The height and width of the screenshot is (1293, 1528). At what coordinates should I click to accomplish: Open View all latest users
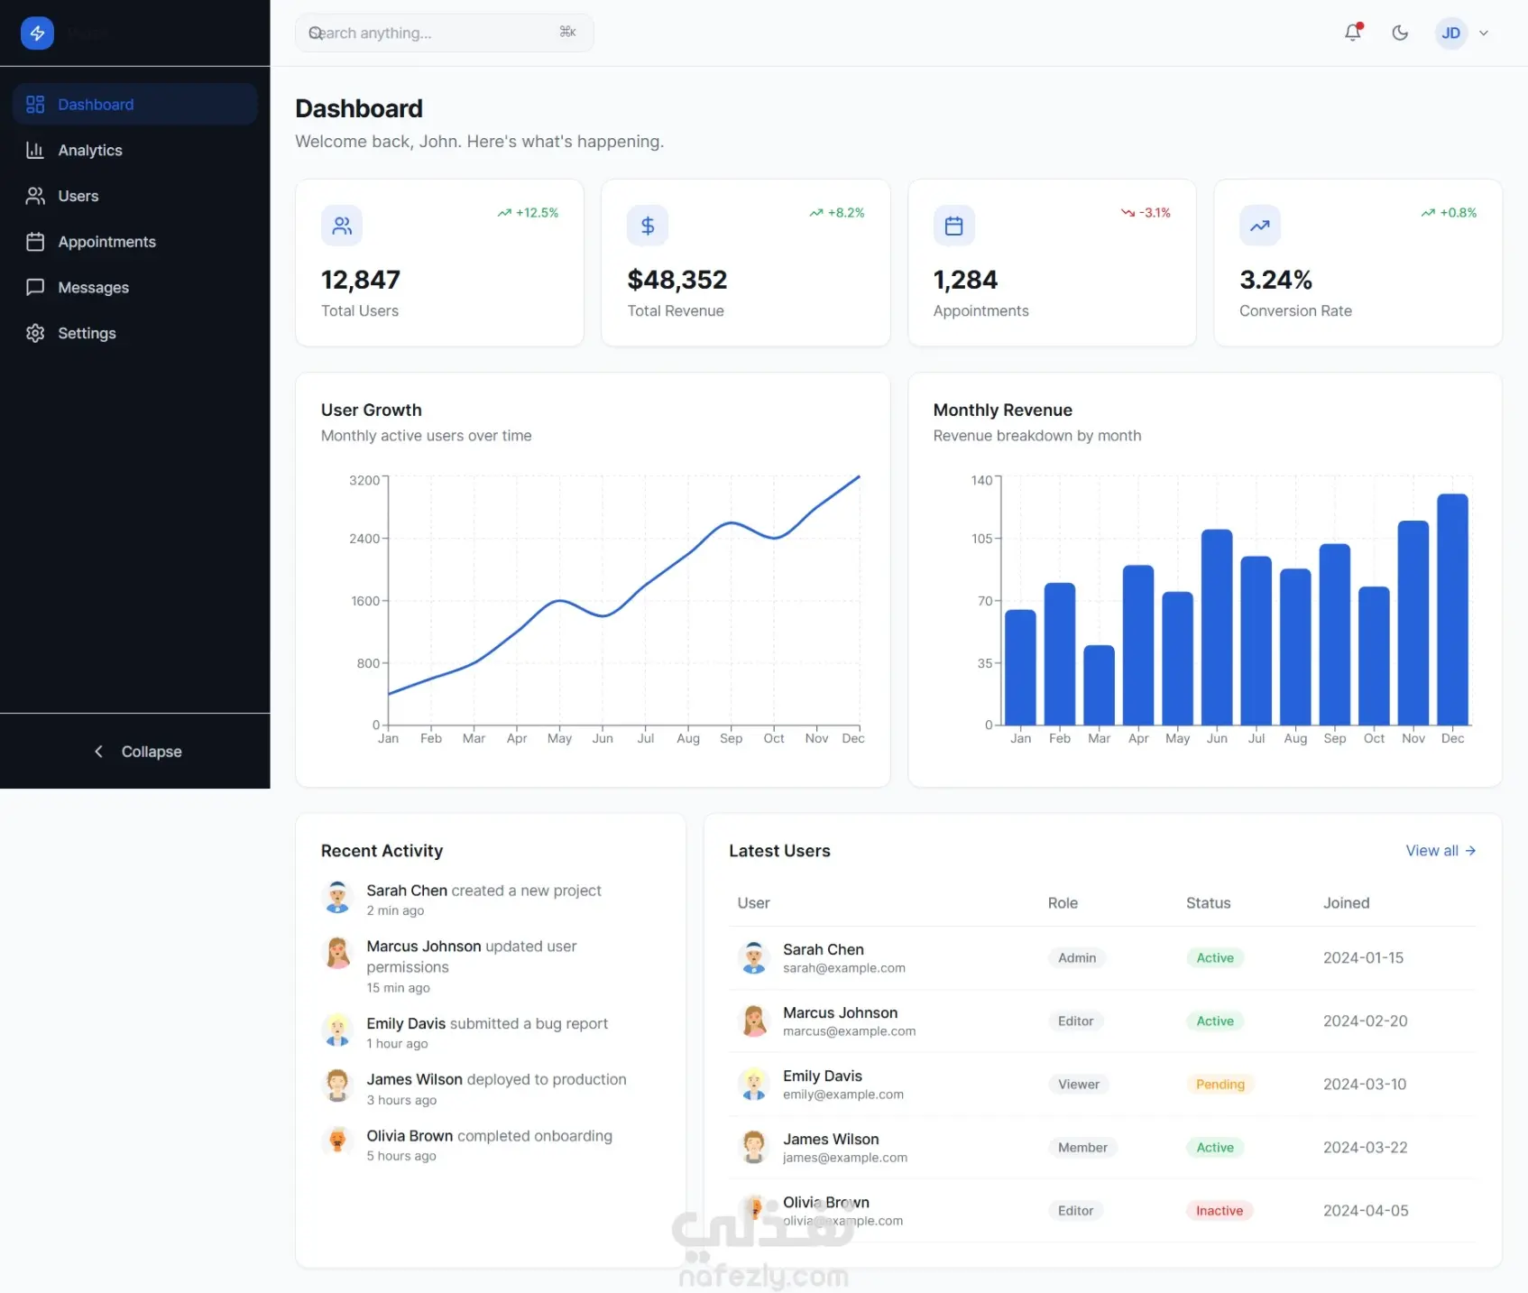(x=1441, y=851)
